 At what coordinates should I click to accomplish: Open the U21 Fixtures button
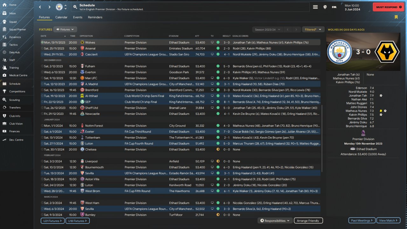(x=52, y=221)
